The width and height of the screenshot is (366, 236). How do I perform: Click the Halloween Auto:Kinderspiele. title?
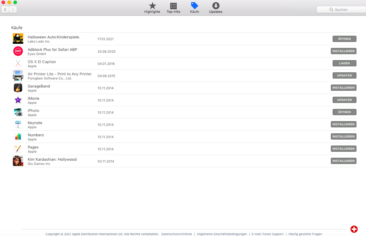pyautogui.click(x=54, y=37)
